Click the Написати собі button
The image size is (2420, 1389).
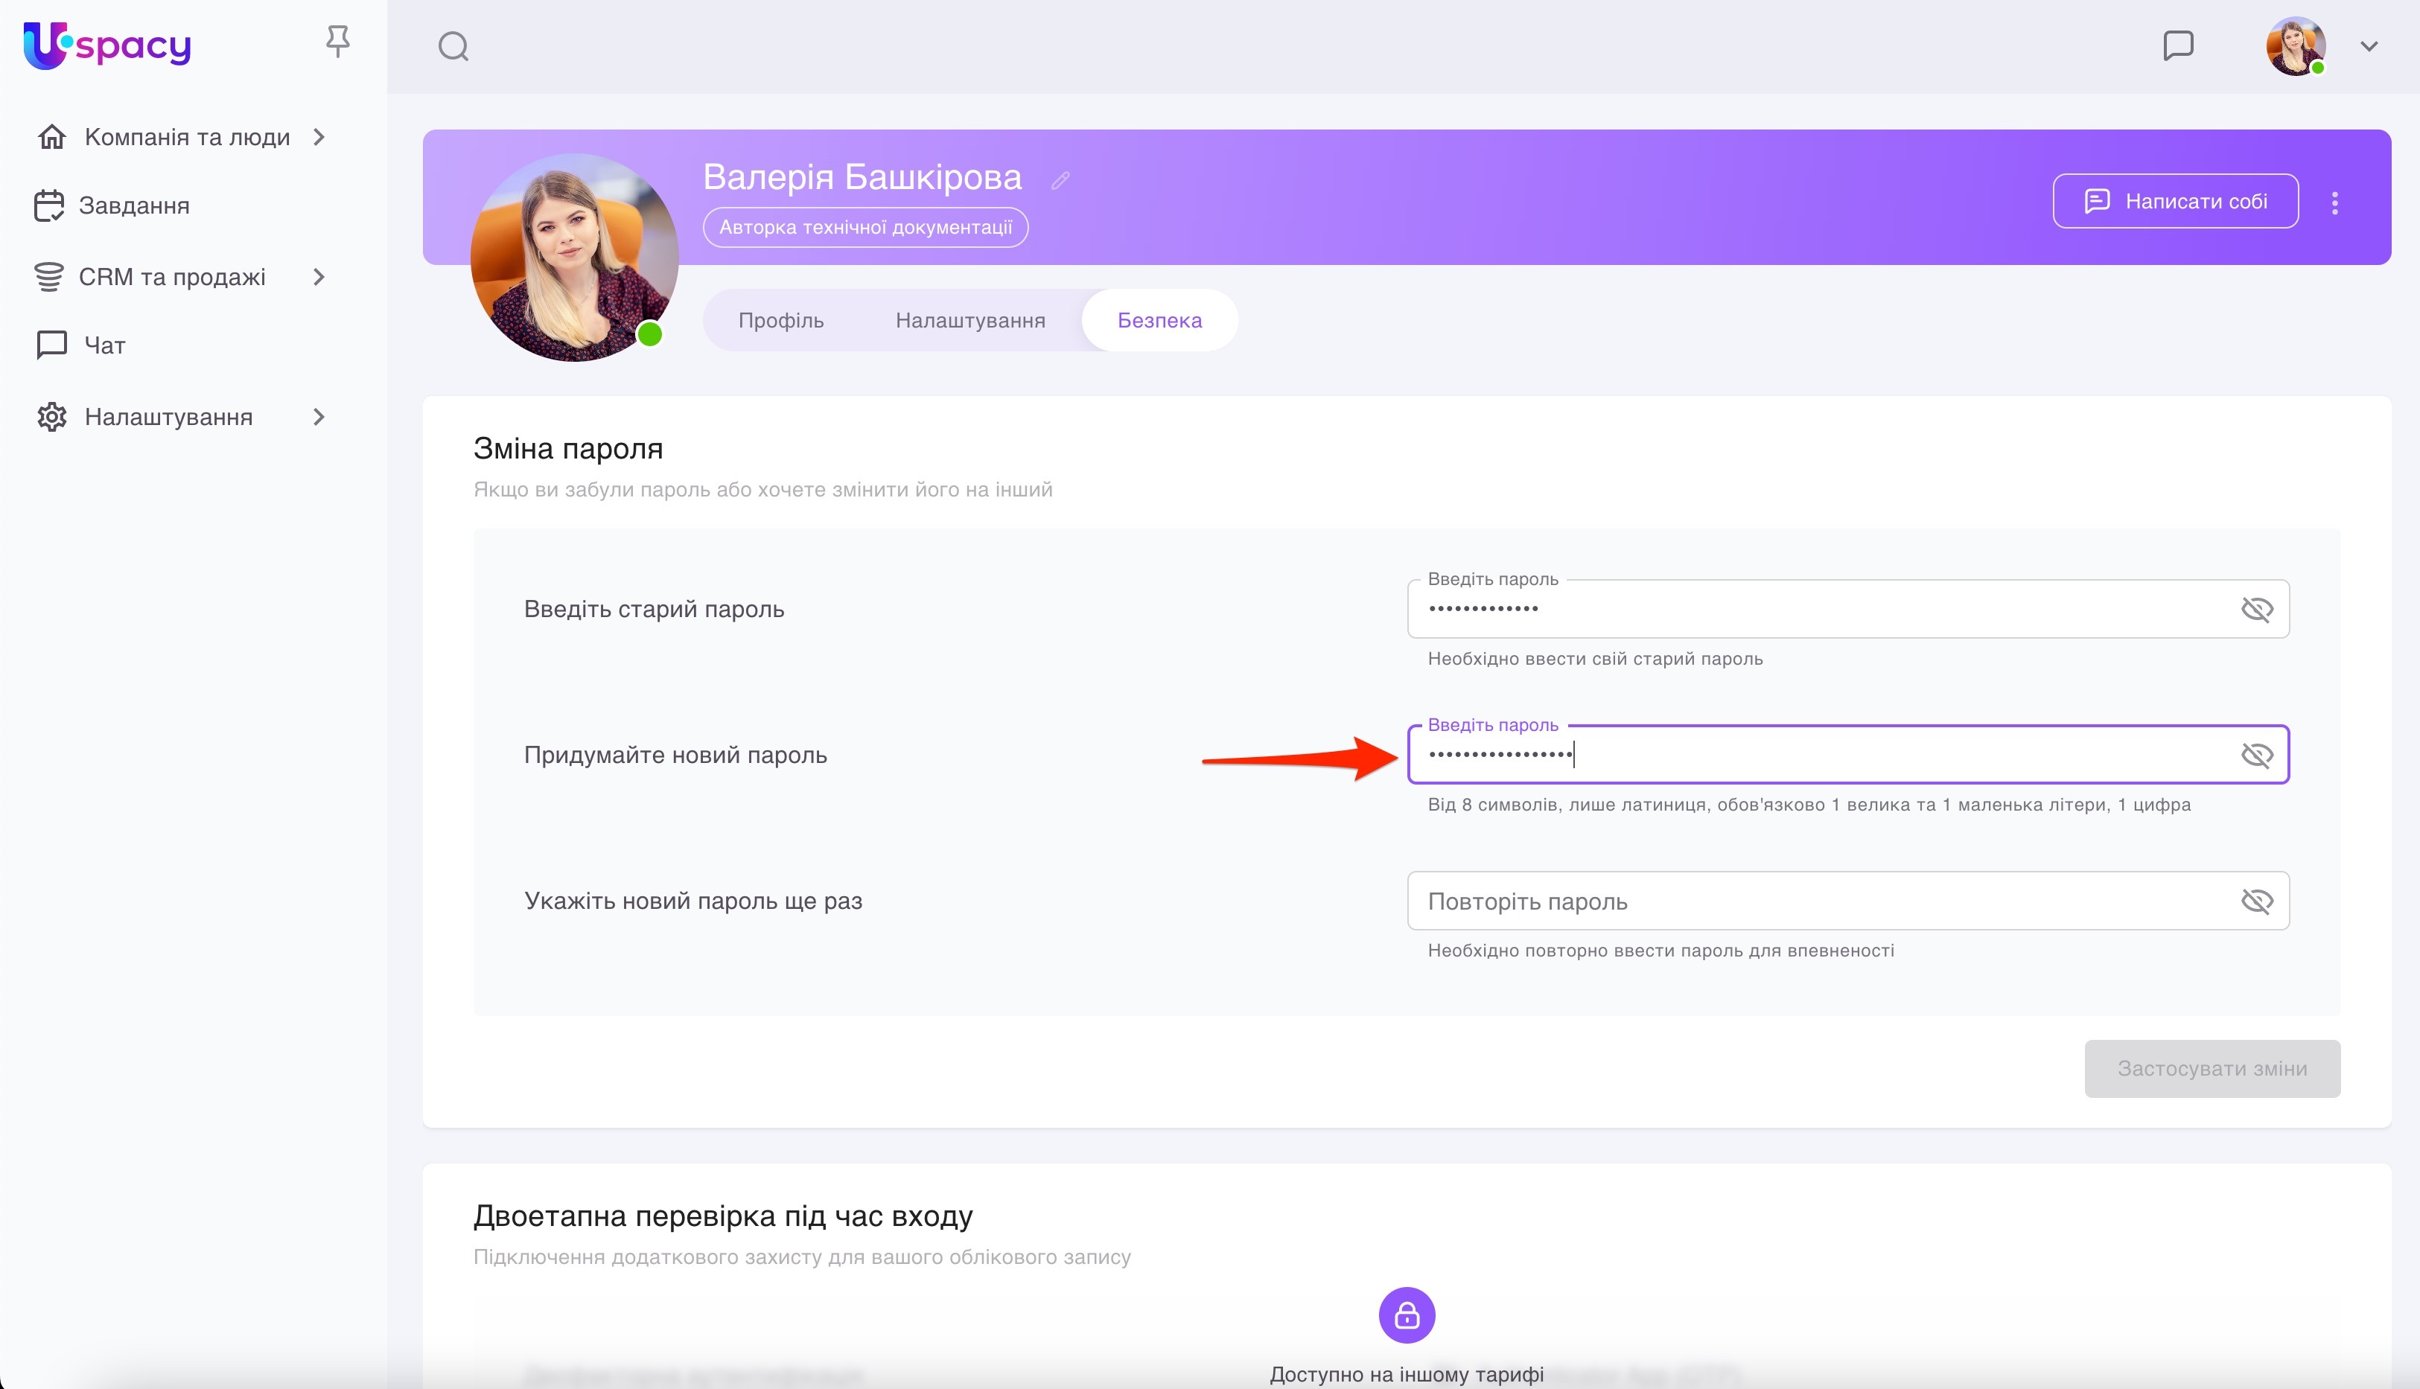coord(2175,201)
